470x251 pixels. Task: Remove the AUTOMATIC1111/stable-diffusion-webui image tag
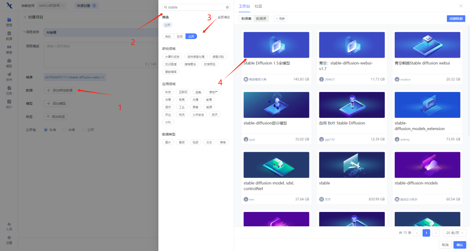coord(103,77)
